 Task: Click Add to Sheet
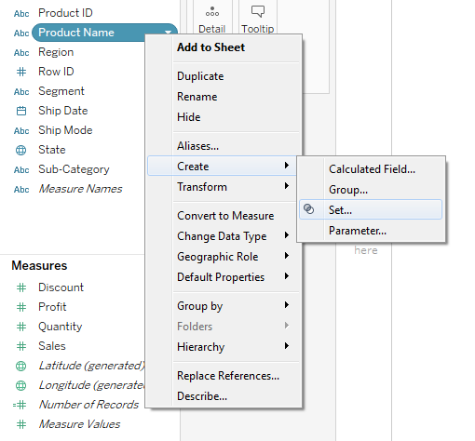[210, 47]
